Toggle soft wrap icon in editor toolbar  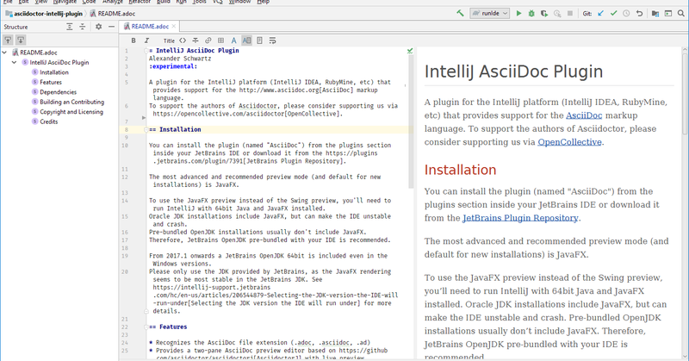pos(272,40)
